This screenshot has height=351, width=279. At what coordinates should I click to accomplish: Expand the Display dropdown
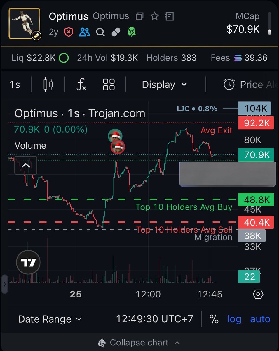click(164, 85)
